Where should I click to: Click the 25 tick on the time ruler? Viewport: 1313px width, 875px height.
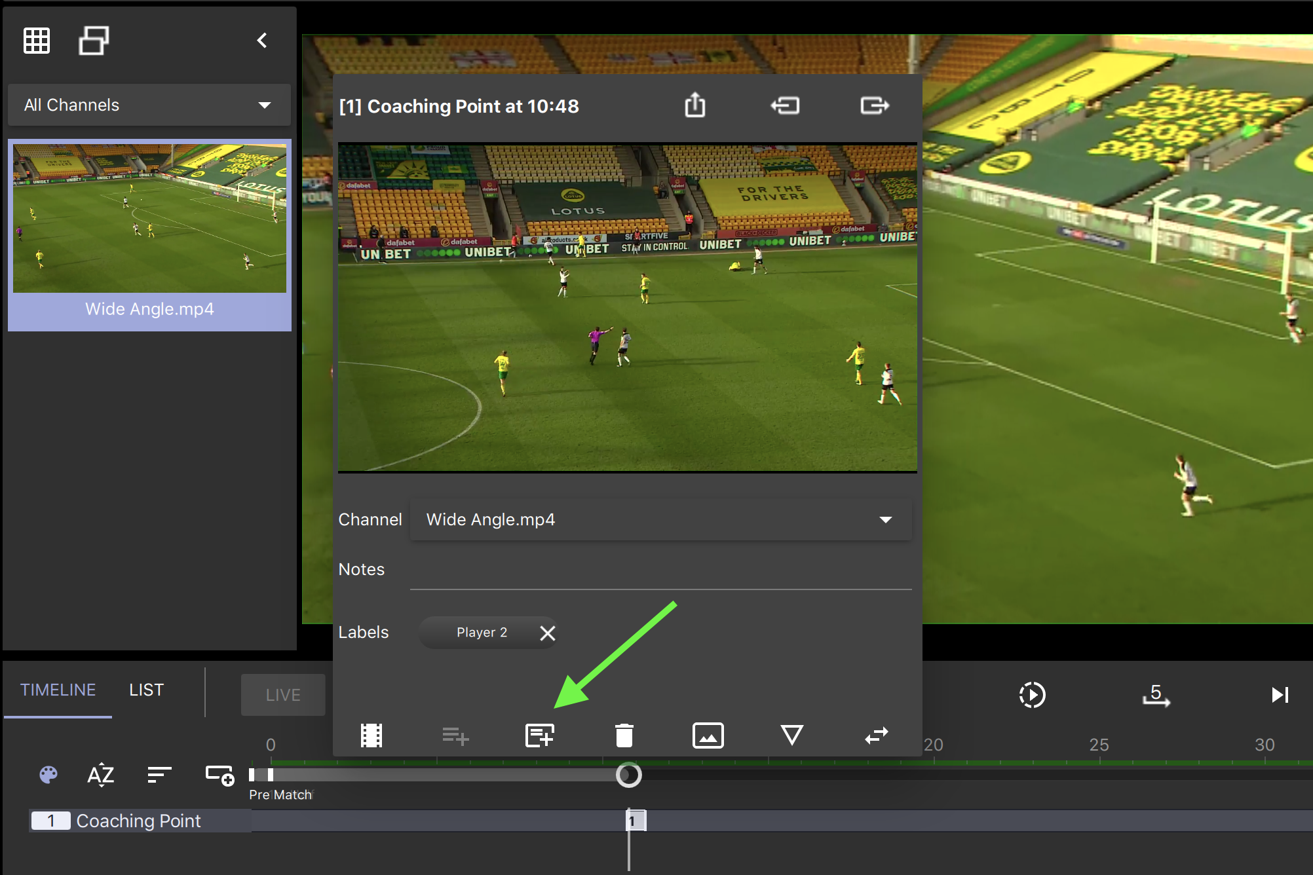click(x=1099, y=745)
